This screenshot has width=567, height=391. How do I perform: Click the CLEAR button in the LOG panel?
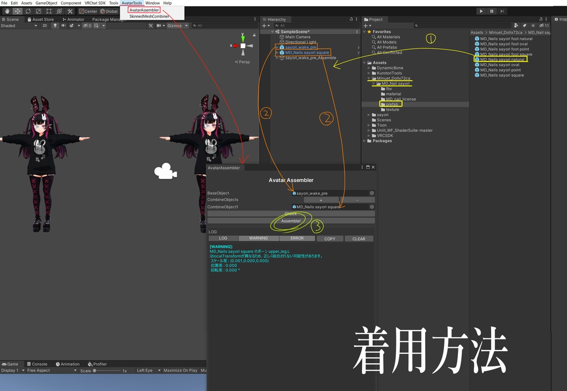point(360,238)
